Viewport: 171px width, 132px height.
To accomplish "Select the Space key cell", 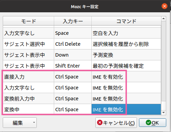I will 73,33.
